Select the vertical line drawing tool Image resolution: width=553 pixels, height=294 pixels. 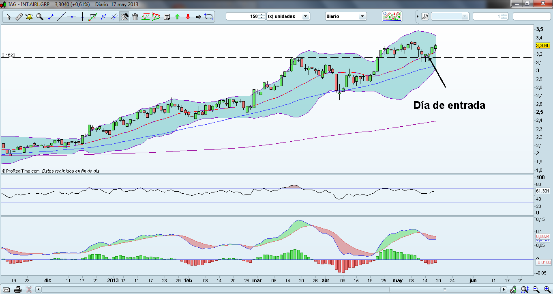pyautogui.click(x=82, y=17)
